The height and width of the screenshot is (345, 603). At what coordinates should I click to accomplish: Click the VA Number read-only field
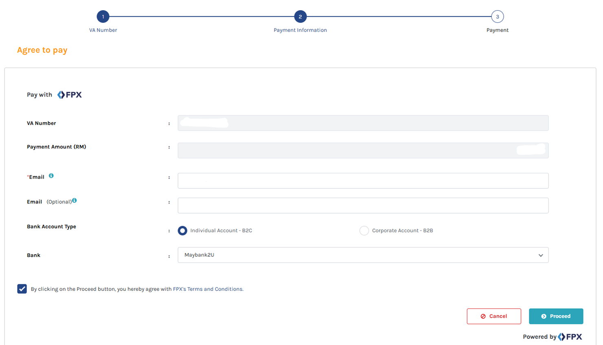click(x=363, y=123)
